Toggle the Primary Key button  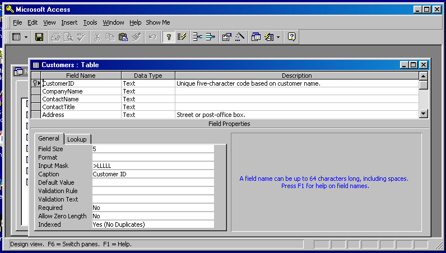point(169,37)
